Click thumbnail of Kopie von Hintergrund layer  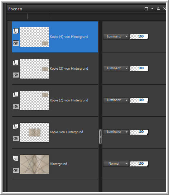coord(34,132)
